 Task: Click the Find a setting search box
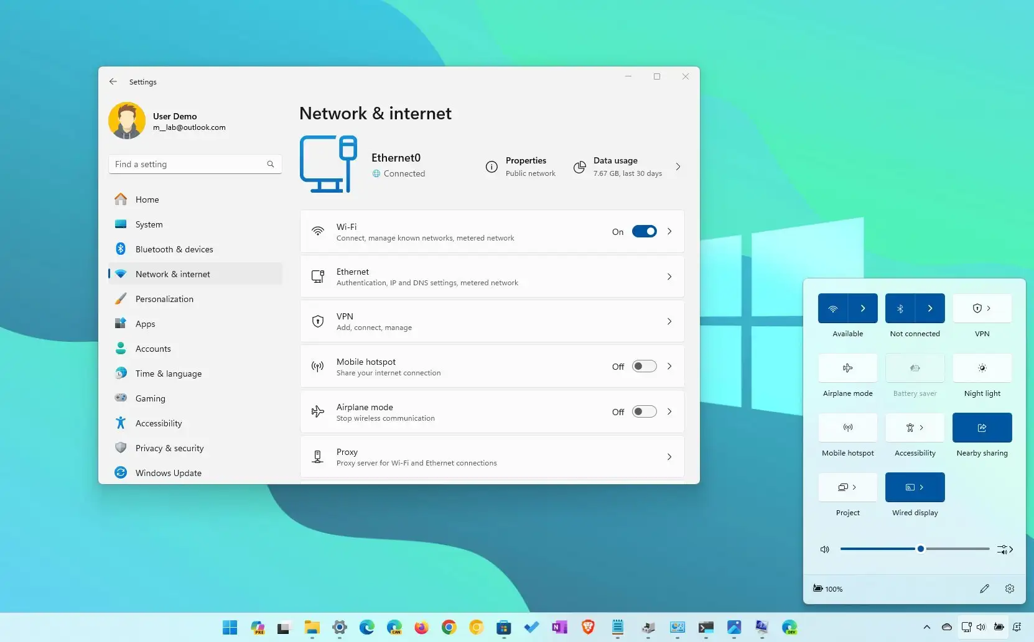195,164
